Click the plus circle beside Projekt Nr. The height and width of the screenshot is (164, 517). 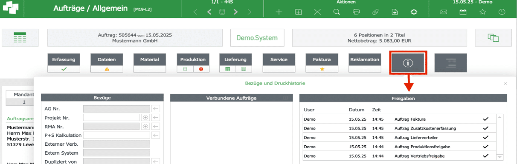coord(145,118)
